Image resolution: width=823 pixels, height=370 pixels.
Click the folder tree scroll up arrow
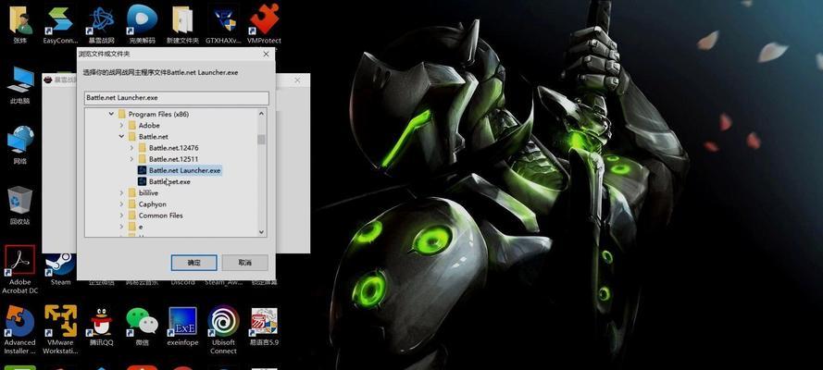(261, 113)
